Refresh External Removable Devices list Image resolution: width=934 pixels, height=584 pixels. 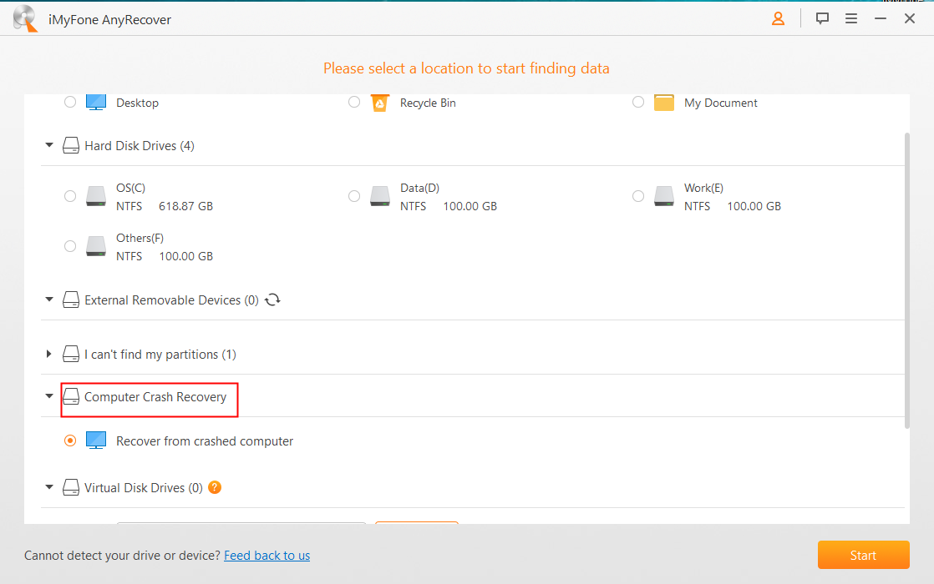[x=273, y=300]
